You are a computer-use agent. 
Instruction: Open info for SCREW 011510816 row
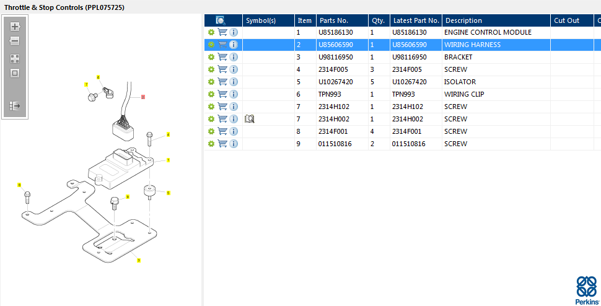coord(234,144)
